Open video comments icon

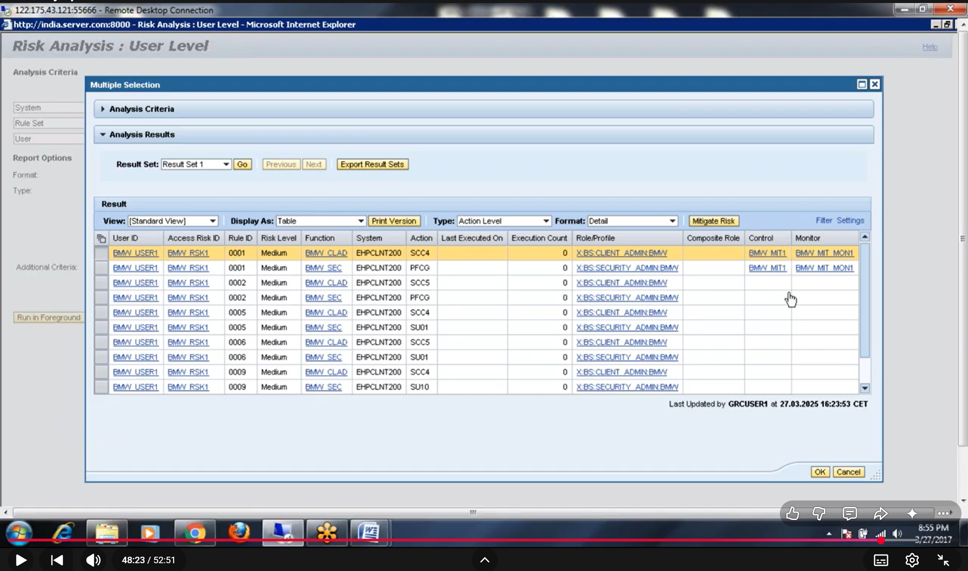point(850,513)
